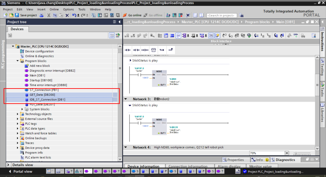The image size is (326, 177).
Task: Click the New project icon in the toolbar
Action: tap(5, 15)
